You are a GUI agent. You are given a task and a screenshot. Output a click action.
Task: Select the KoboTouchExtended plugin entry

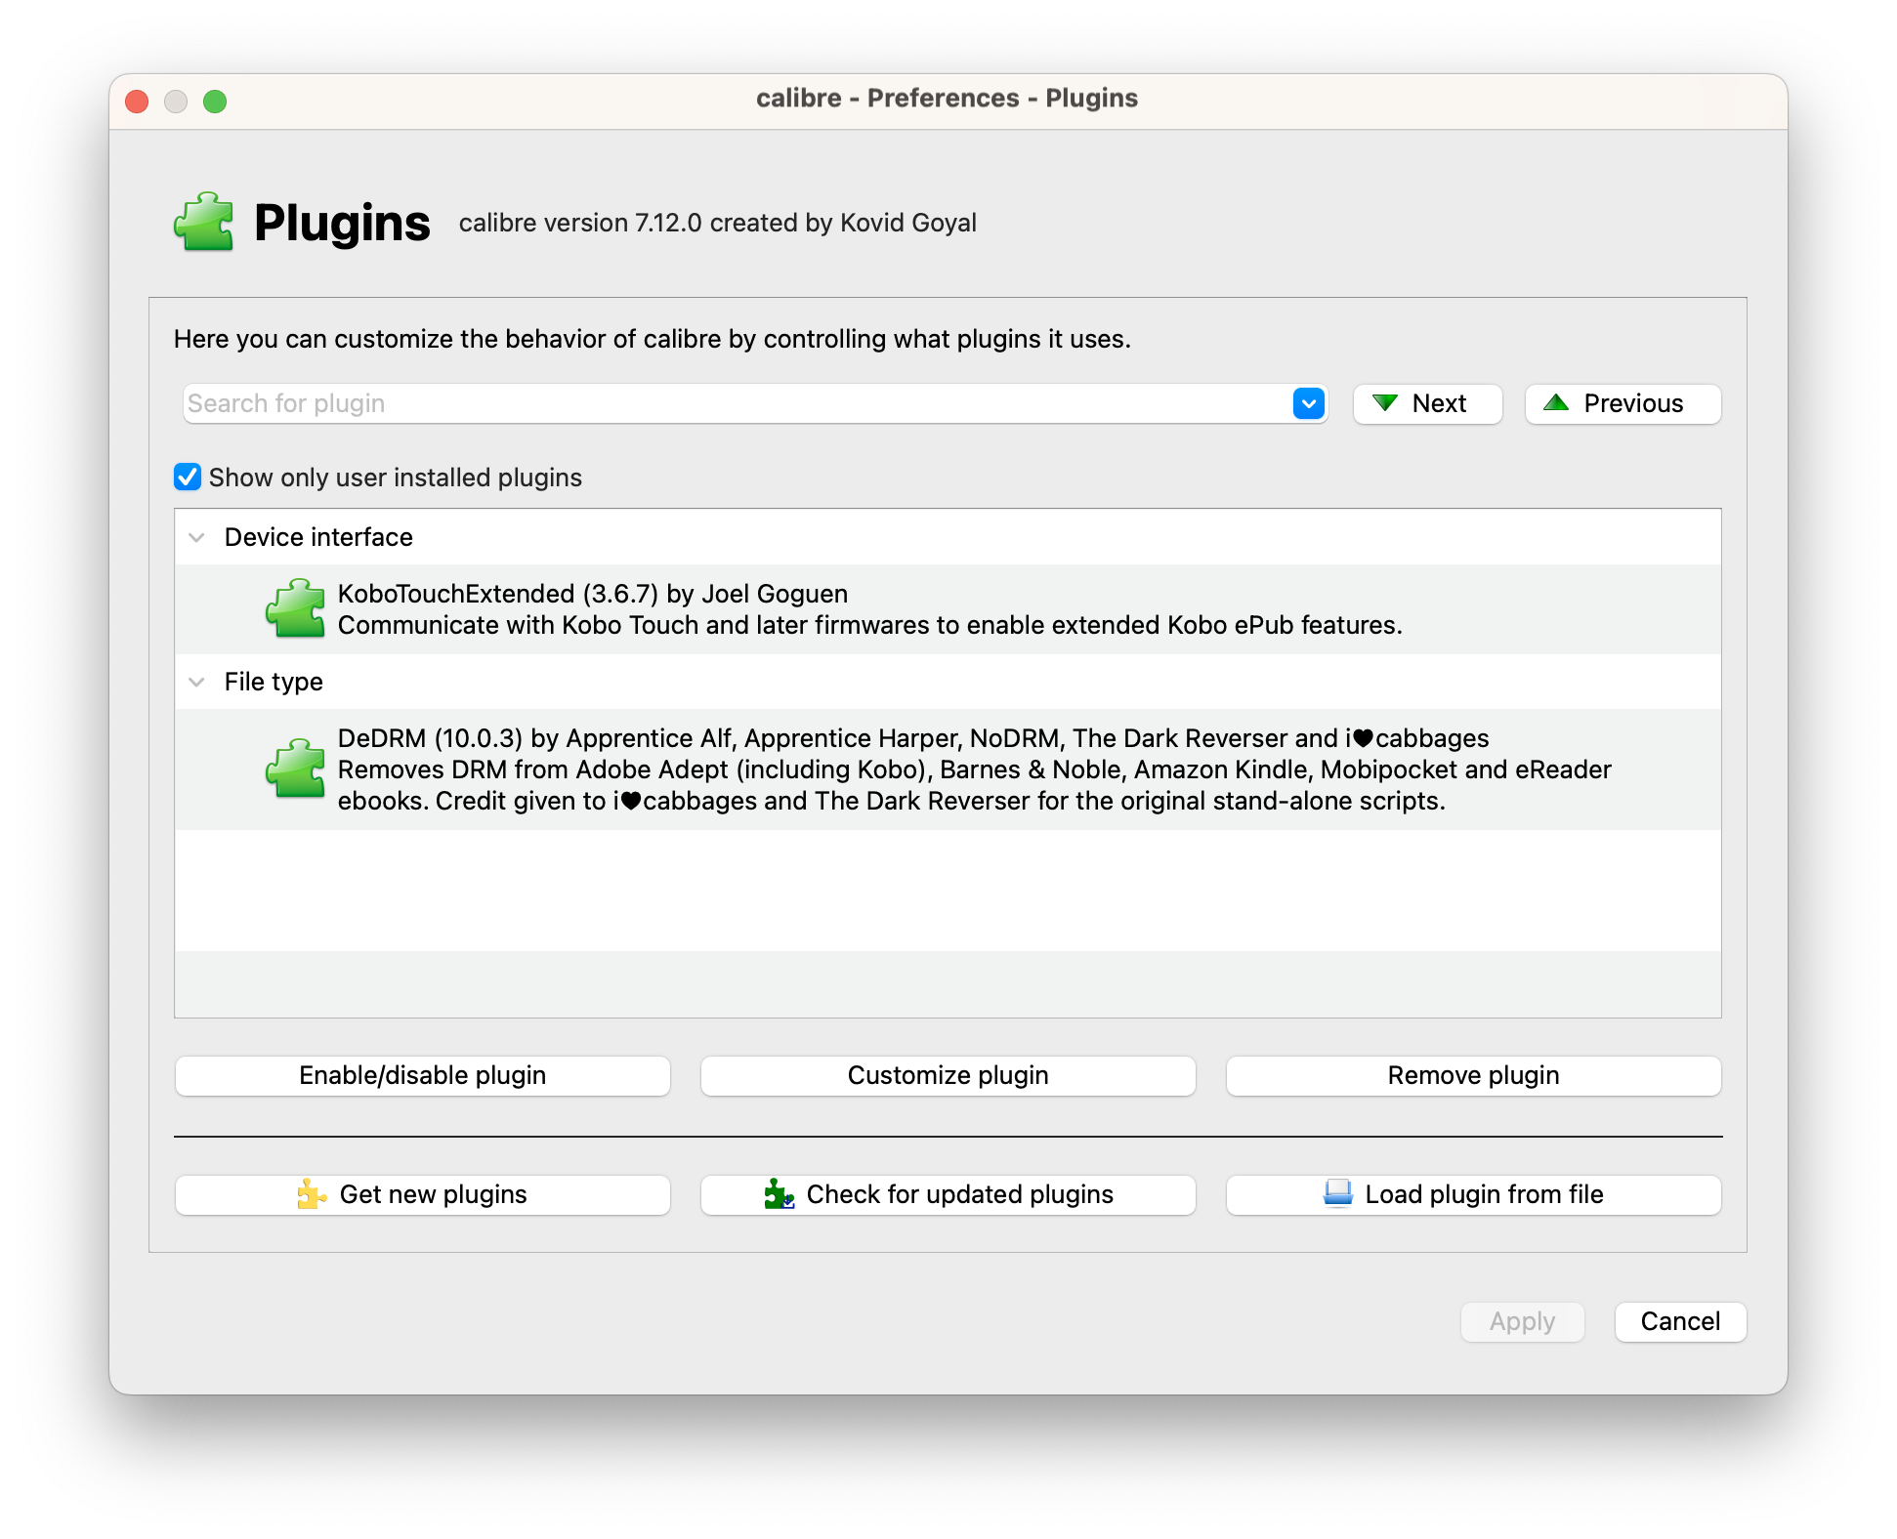pyautogui.click(x=868, y=609)
